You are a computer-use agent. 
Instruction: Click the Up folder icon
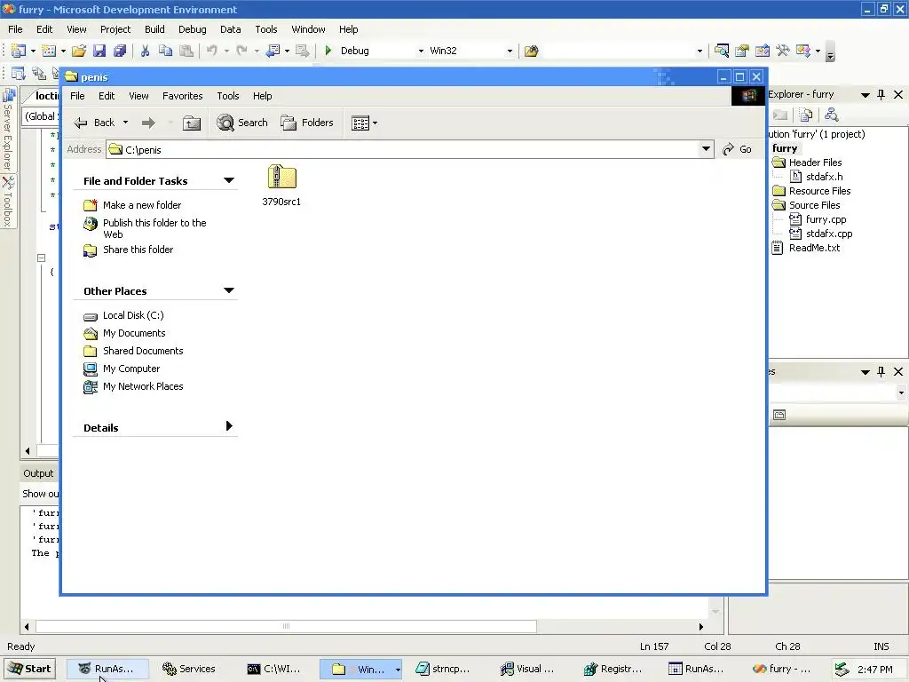click(x=192, y=123)
